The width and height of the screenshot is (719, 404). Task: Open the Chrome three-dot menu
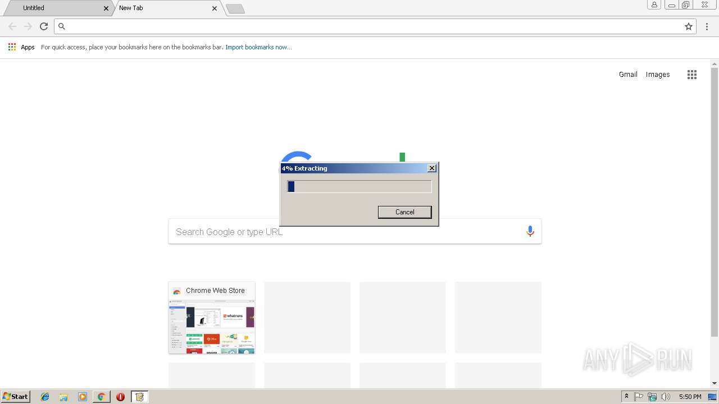[707, 26]
